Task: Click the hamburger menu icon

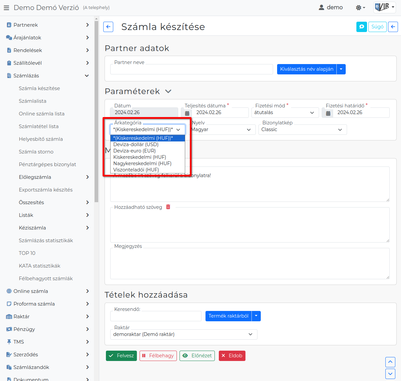Action: [6, 8]
